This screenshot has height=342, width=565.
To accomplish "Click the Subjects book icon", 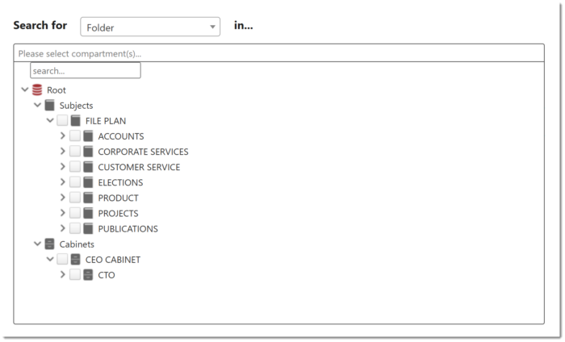I will pyautogui.click(x=50, y=106).
